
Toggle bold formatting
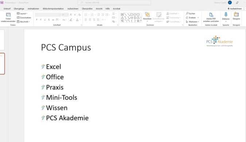click(37, 20)
